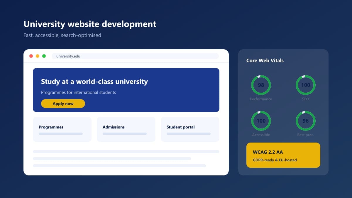Click the green maximize dot of browser mockup
The width and height of the screenshot is (352, 198).
coord(44,56)
